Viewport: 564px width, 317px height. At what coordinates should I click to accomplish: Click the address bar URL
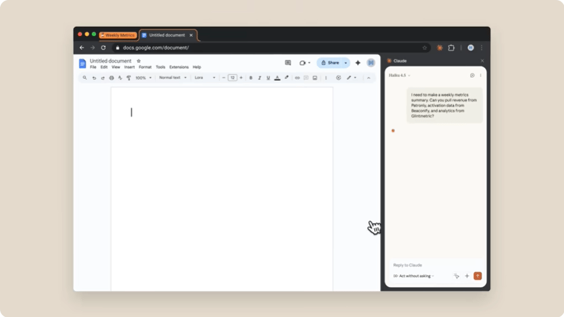pos(156,48)
